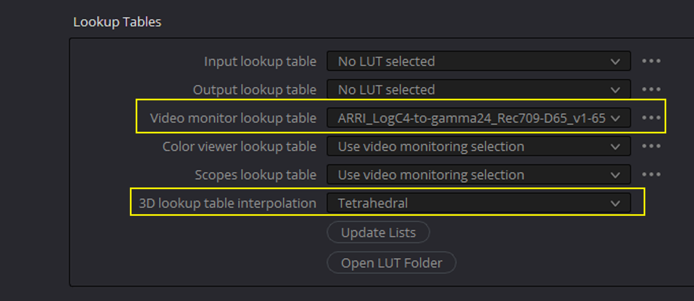Click the Open LUT Folder button
The image size is (694, 301).
[x=391, y=263]
